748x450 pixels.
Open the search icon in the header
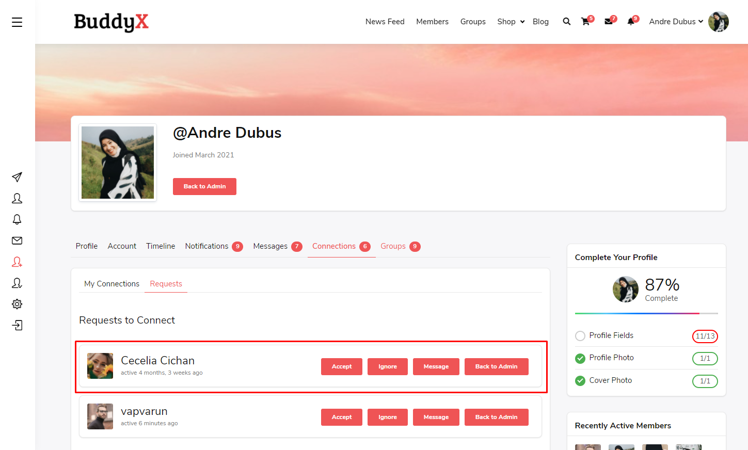[x=566, y=21]
